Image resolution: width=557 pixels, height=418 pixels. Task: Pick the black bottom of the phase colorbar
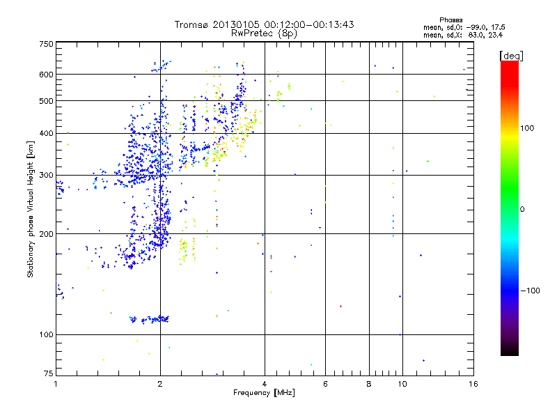click(x=510, y=350)
